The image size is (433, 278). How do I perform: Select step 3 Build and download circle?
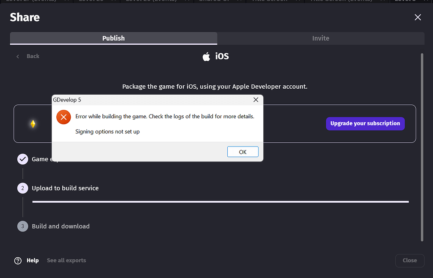point(22,226)
